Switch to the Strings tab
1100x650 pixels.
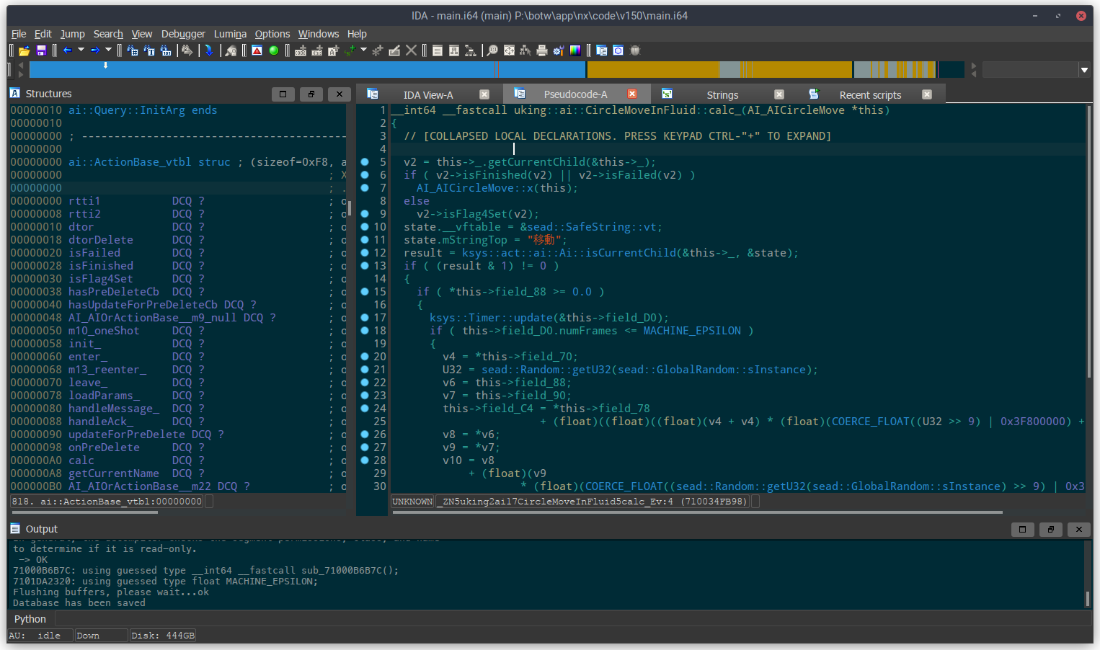click(x=722, y=94)
